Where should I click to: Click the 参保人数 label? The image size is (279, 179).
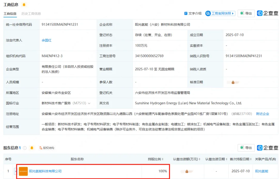[x=106, y=82]
